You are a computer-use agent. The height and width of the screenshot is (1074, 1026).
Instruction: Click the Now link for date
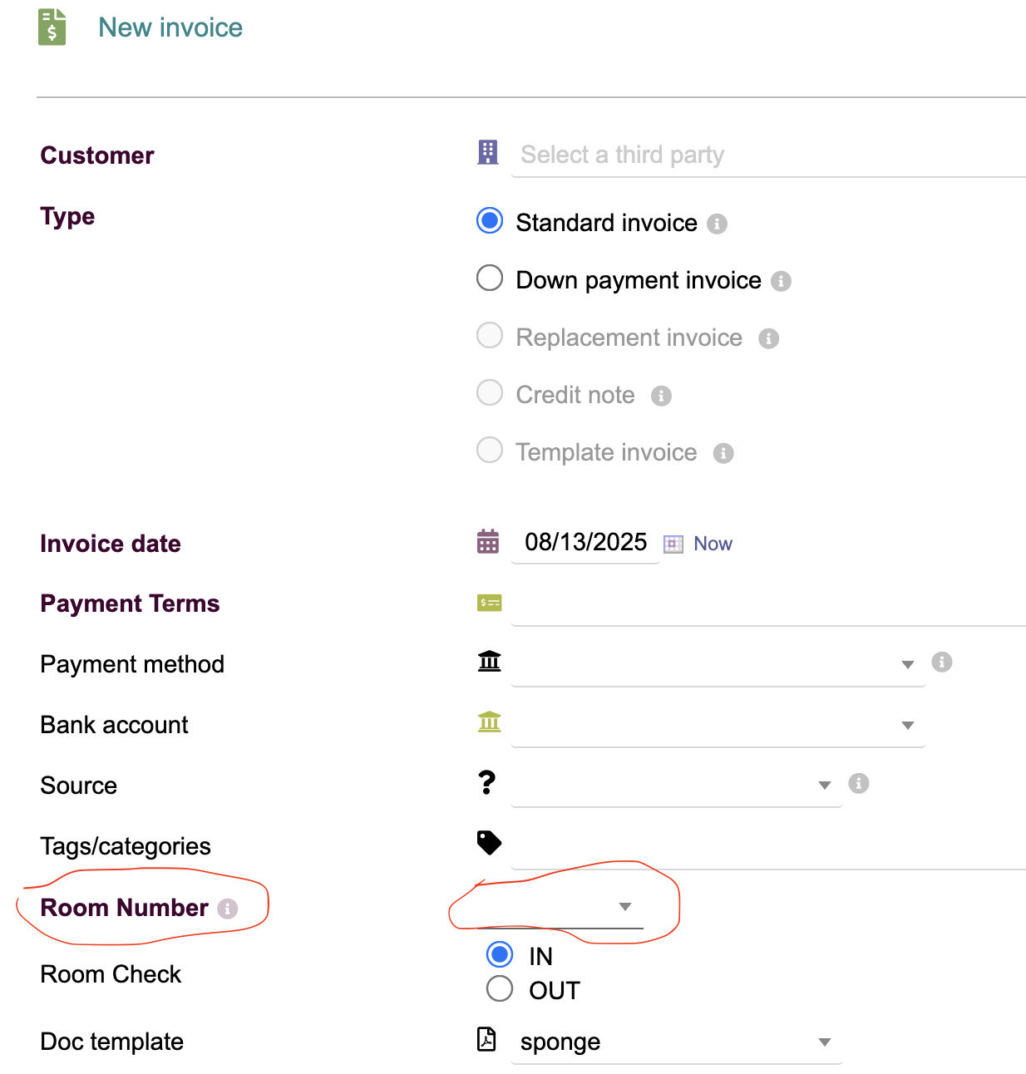pyautogui.click(x=713, y=544)
